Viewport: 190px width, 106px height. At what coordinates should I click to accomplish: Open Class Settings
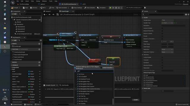[77, 8]
